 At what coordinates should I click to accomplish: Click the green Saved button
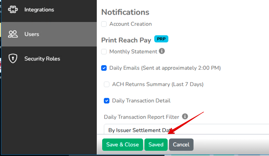coord(156,145)
